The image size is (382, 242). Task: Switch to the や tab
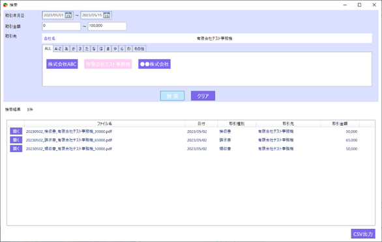(115, 49)
